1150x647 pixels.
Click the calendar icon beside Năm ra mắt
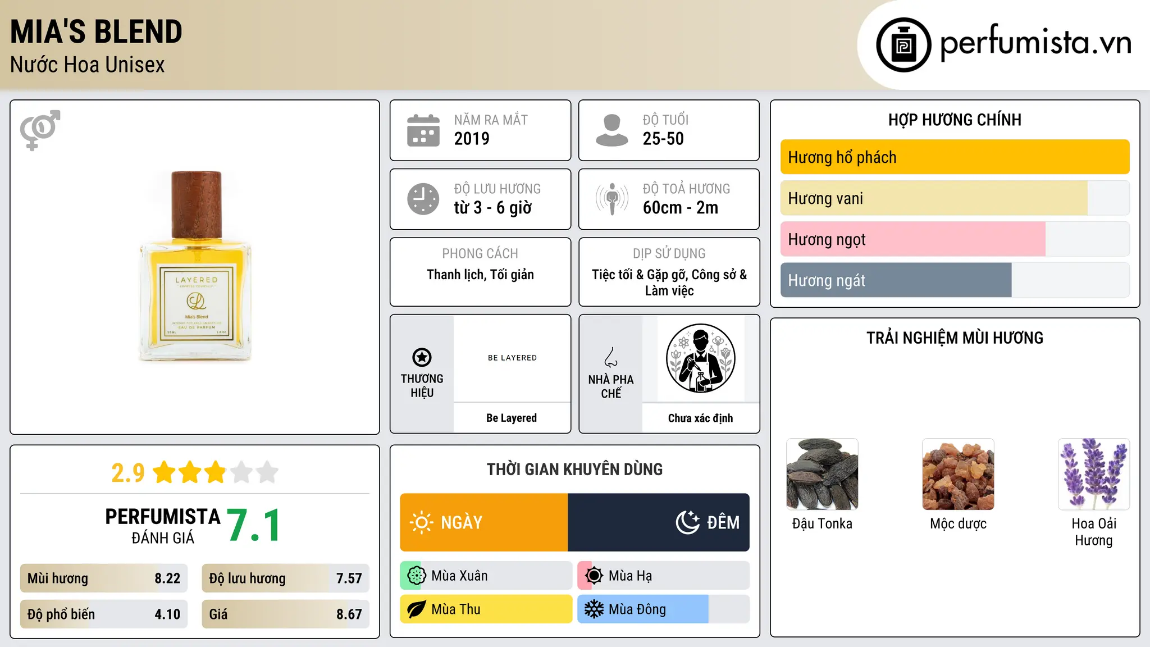[x=423, y=130]
